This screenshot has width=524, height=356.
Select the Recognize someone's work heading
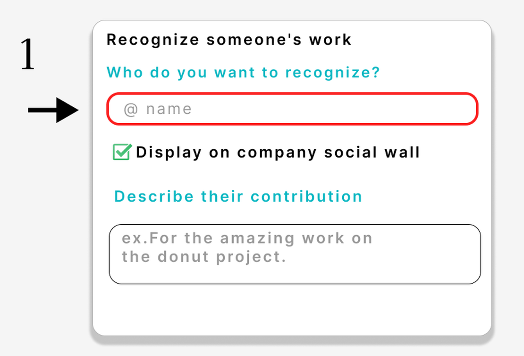coord(228,39)
